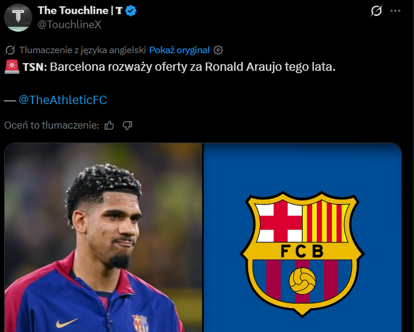Open Grok actions icon on the post
The width and height of the screenshot is (414, 332).
click(376, 11)
